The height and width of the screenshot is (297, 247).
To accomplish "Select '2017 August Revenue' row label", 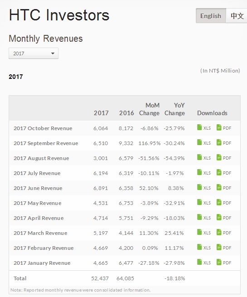I will pyautogui.click(x=41, y=158).
